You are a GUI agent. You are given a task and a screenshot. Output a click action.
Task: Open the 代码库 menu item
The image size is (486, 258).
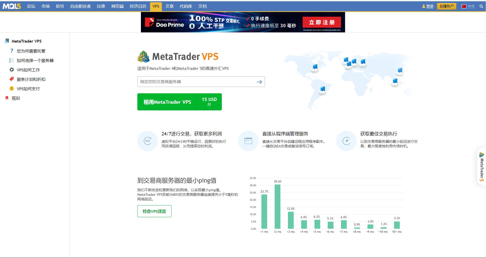pyautogui.click(x=186, y=6)
